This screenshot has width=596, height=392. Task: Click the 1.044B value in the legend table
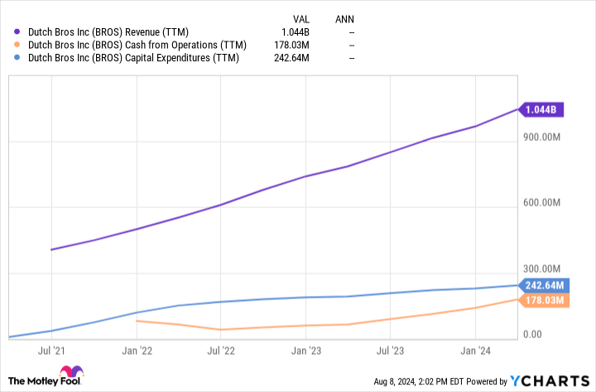click(x=296, y=32)
